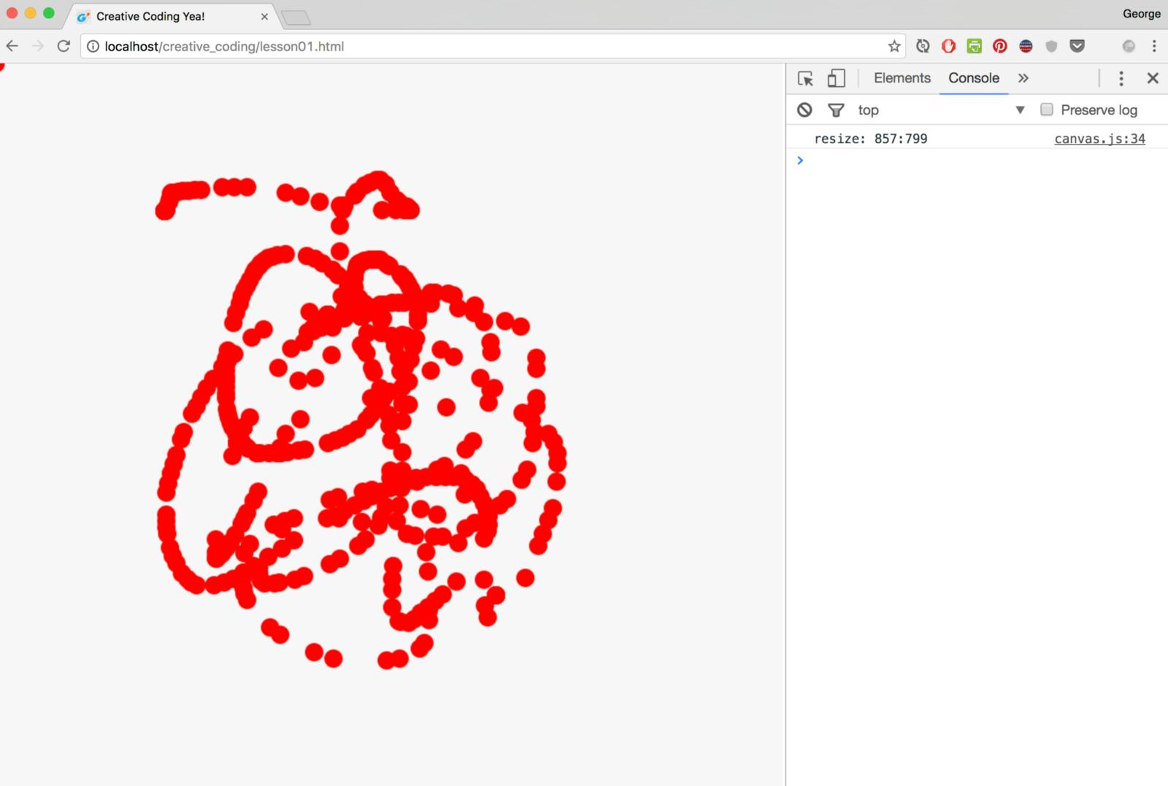This screenshot has width=1168, height=786.
Task: Click the address bar URL field
Action: (x=482, y=47)
